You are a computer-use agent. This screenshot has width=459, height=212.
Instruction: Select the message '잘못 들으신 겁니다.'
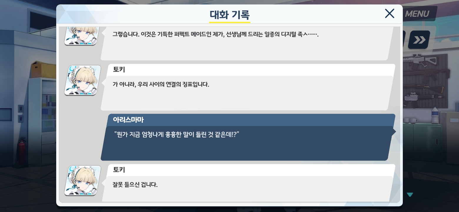coord(135,185)
